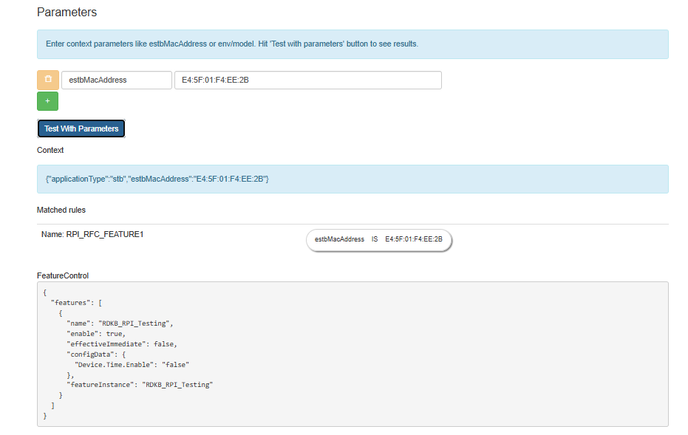The image size is (688, 435).
Task: Click the Parameters heading
Action: pos(67,13)
